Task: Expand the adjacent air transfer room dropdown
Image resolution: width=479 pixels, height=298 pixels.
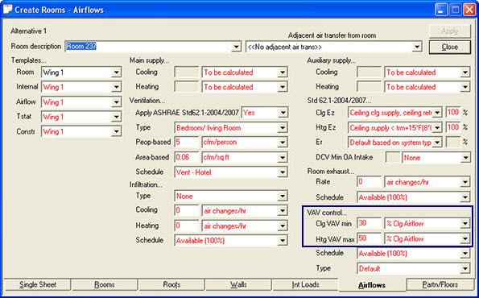Action: coord(417,47)
